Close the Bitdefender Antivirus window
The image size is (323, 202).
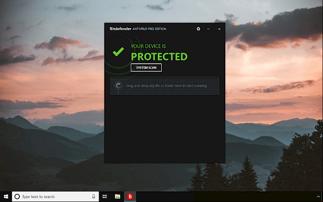click(x=220, y=29)
